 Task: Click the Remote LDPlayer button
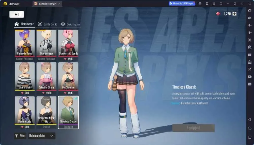point(182,3)
